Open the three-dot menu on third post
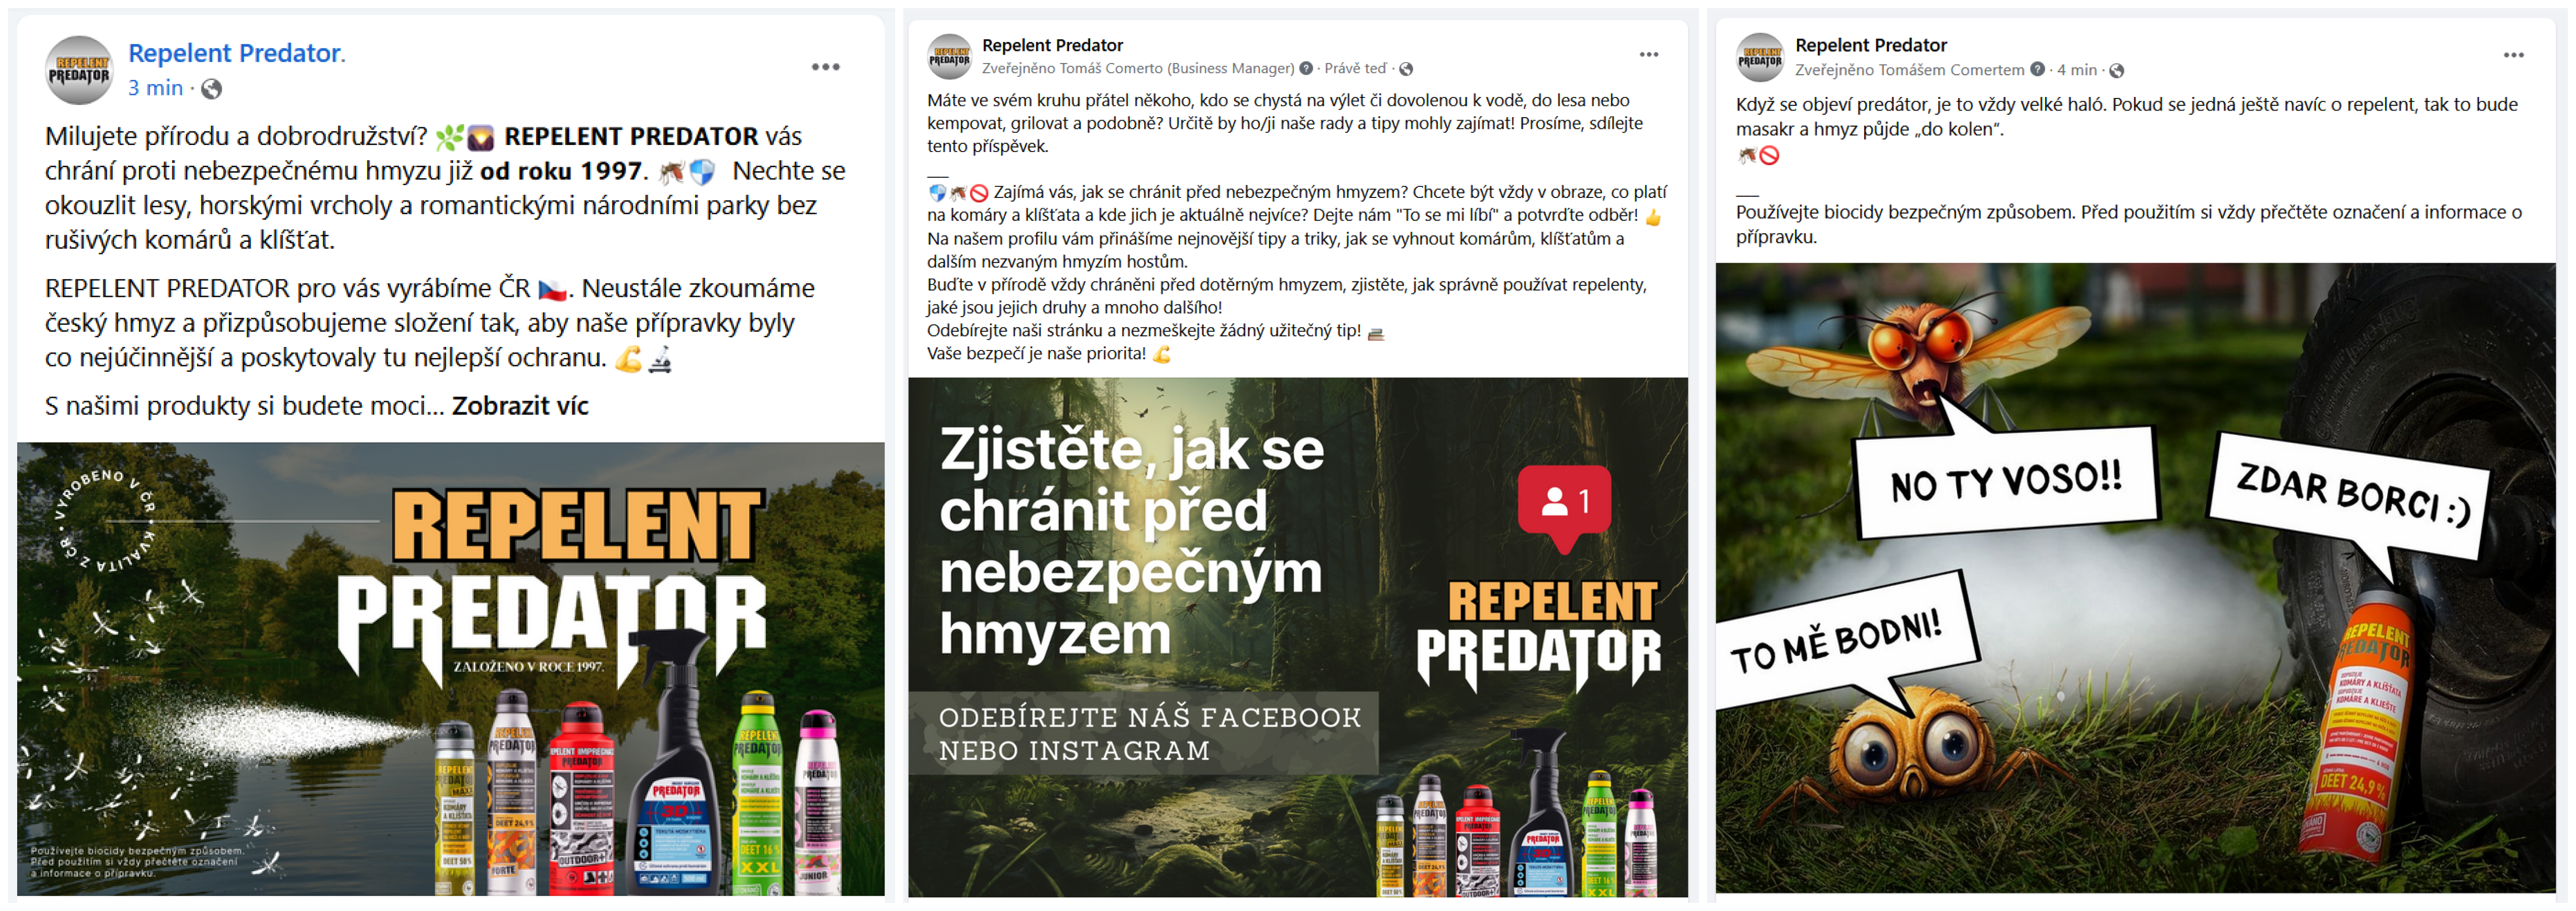2576x911 pixels. pyautogui.click(x=2513, y=55)
